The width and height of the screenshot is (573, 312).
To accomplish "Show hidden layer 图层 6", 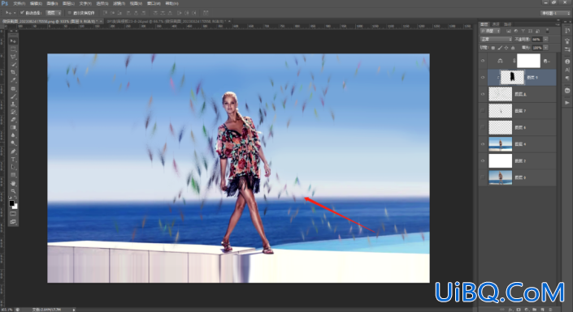I will (483, 127).
